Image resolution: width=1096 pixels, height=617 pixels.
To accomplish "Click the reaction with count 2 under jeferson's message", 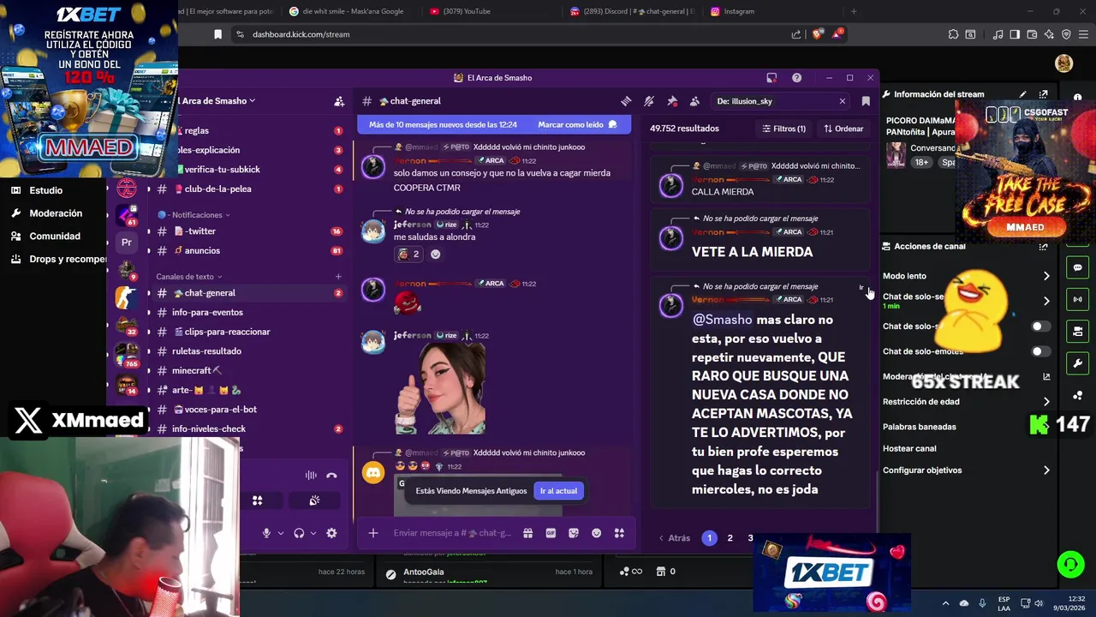I will [x=408, y=254].
